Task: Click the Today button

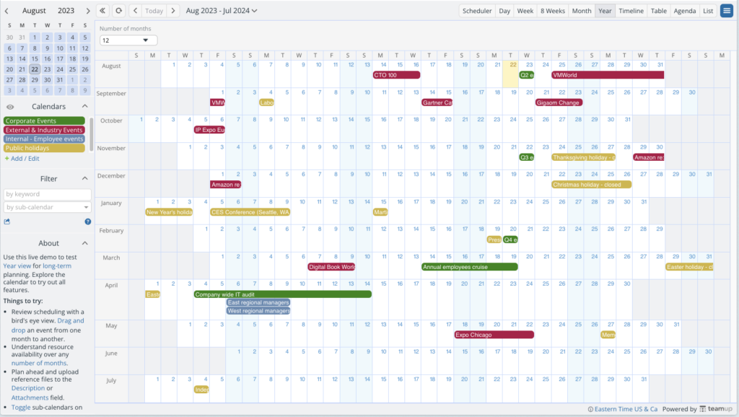Action: pyautogui.click(x=154, y=11)
